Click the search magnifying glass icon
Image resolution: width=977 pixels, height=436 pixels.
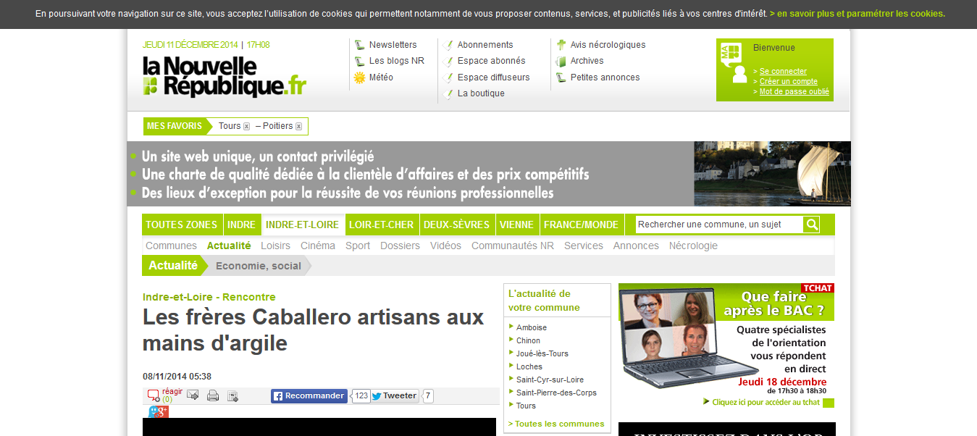[811, 225]
